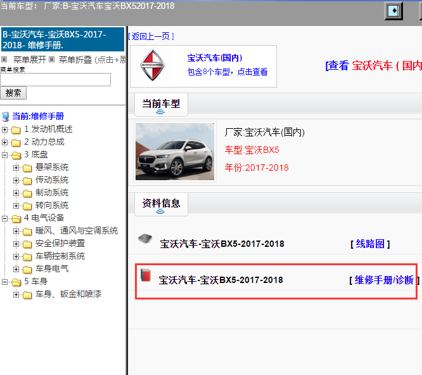Expand the 安全保护装置 subfolder
Viewport: 422px width, 375px height.
click(x=16, y=244)
